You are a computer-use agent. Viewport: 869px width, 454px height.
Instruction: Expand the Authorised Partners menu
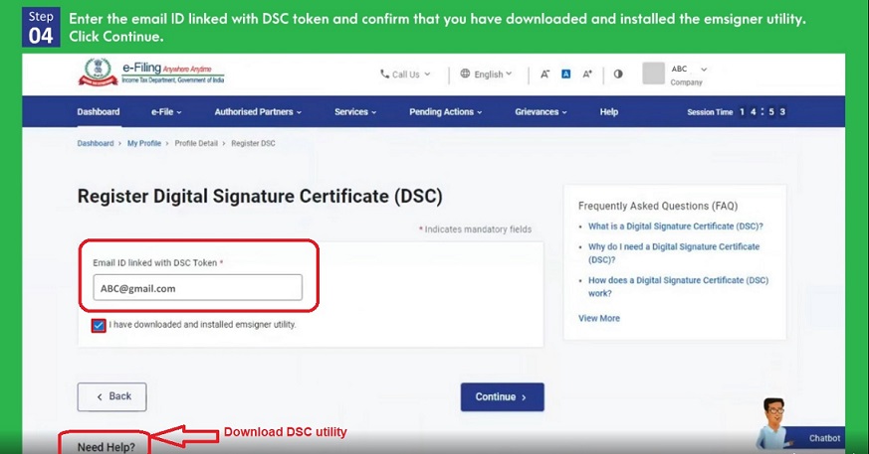[x=258, y=112]
